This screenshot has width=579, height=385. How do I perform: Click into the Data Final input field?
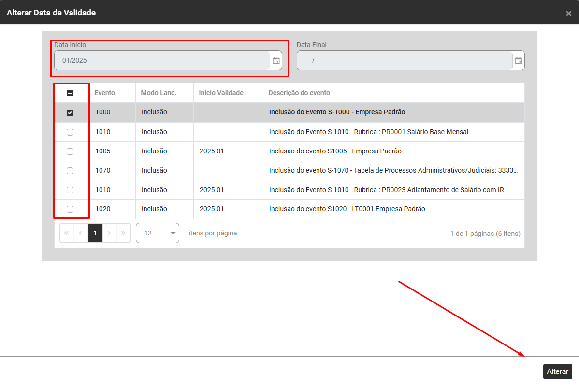(404, 61)
